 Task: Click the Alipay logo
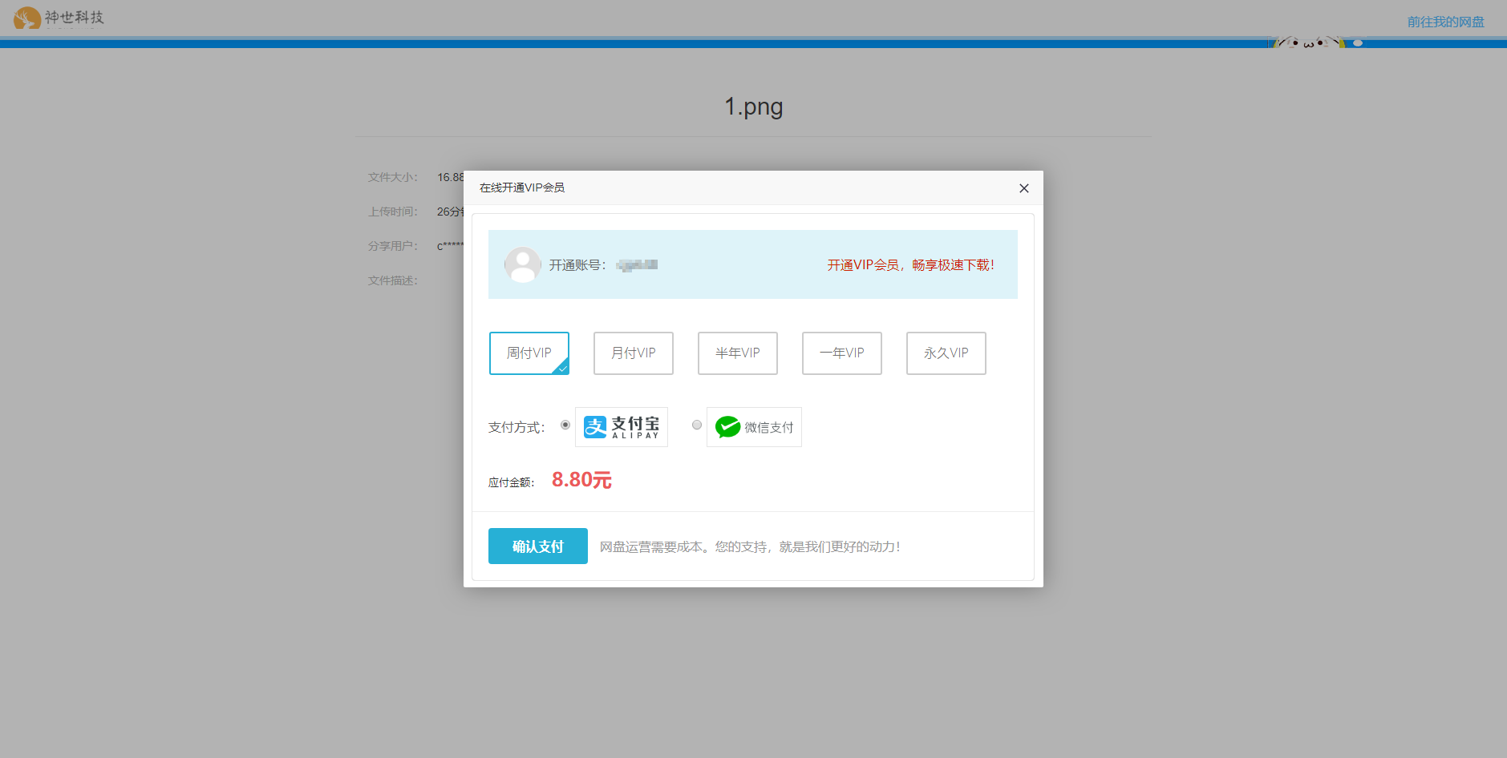coord(622,427)
